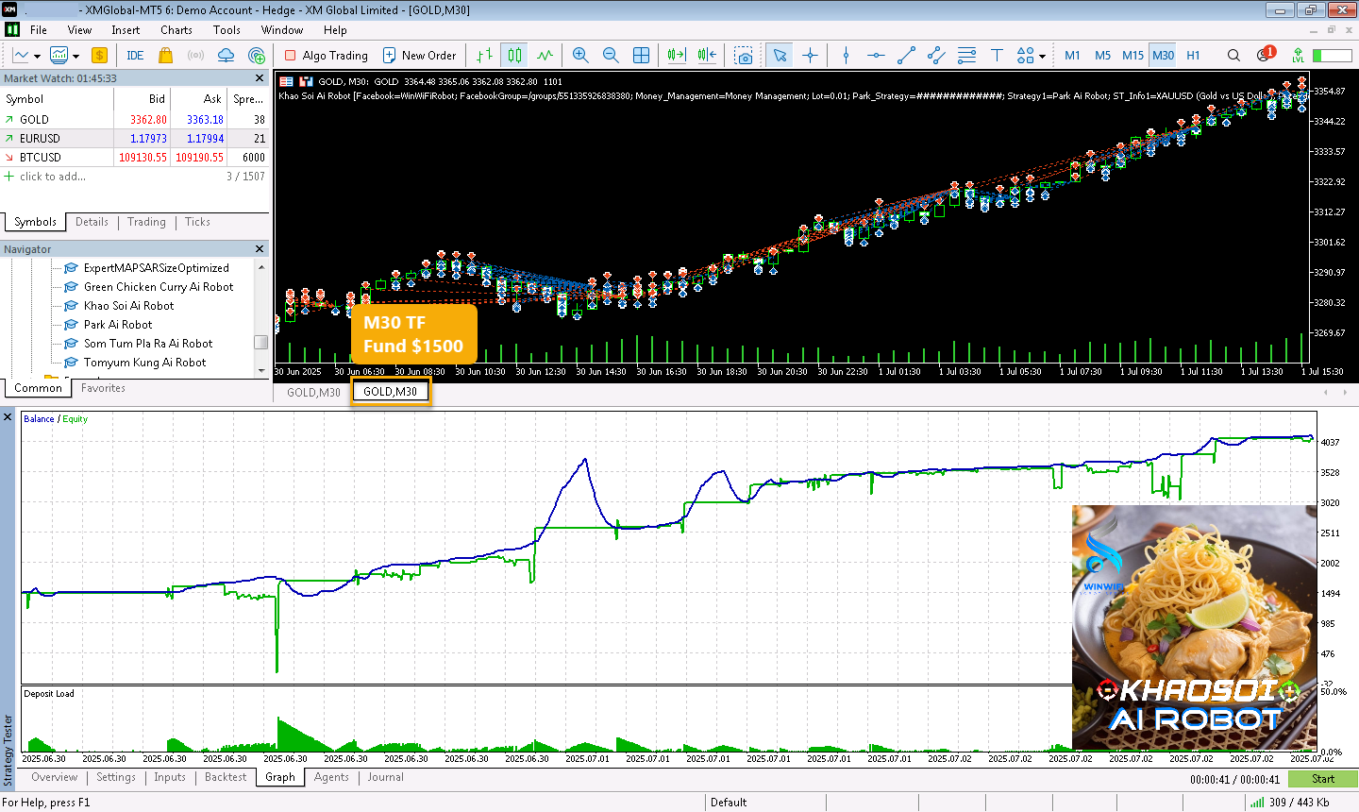The image size is (1359, 812).
Task: Select the trendline drawing tool
Action: click(906, 55)
